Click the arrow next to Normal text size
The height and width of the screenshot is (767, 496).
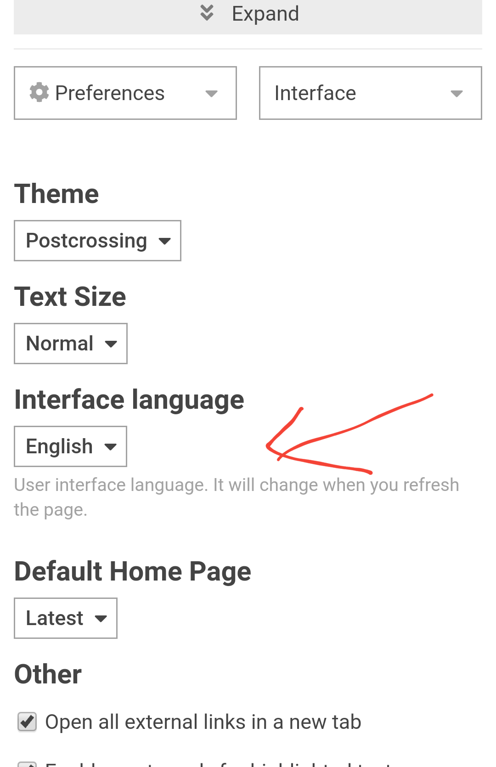(x=111, y=344)
